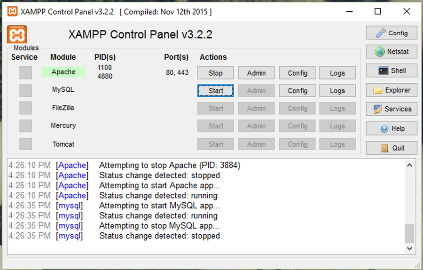Open the Shell terminal icon button

pyautogui.click(x=391, y=71)
